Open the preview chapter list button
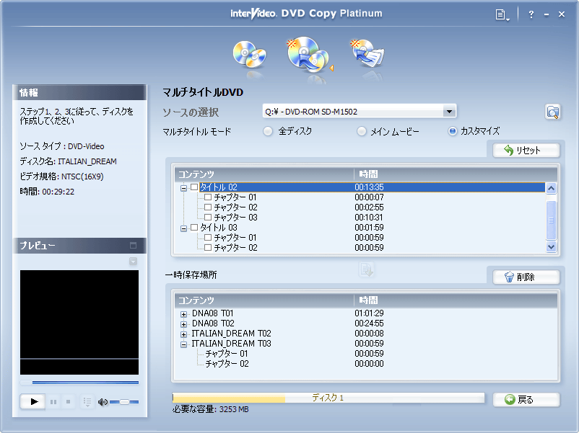The height and width of the screenshot is (433, 579). point(87,402)
